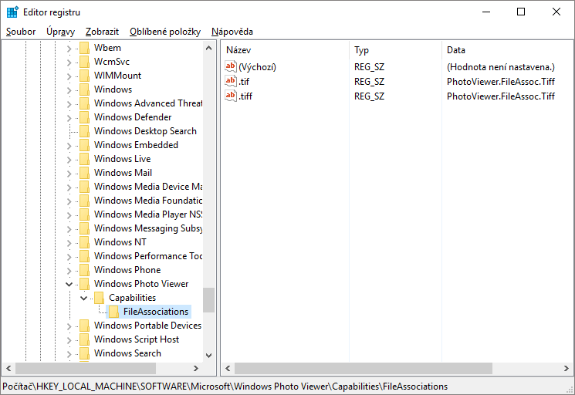This screenshot has height=395, width=575.
Task: Click the Windows Defender folder icon
Action: (84, 117)
